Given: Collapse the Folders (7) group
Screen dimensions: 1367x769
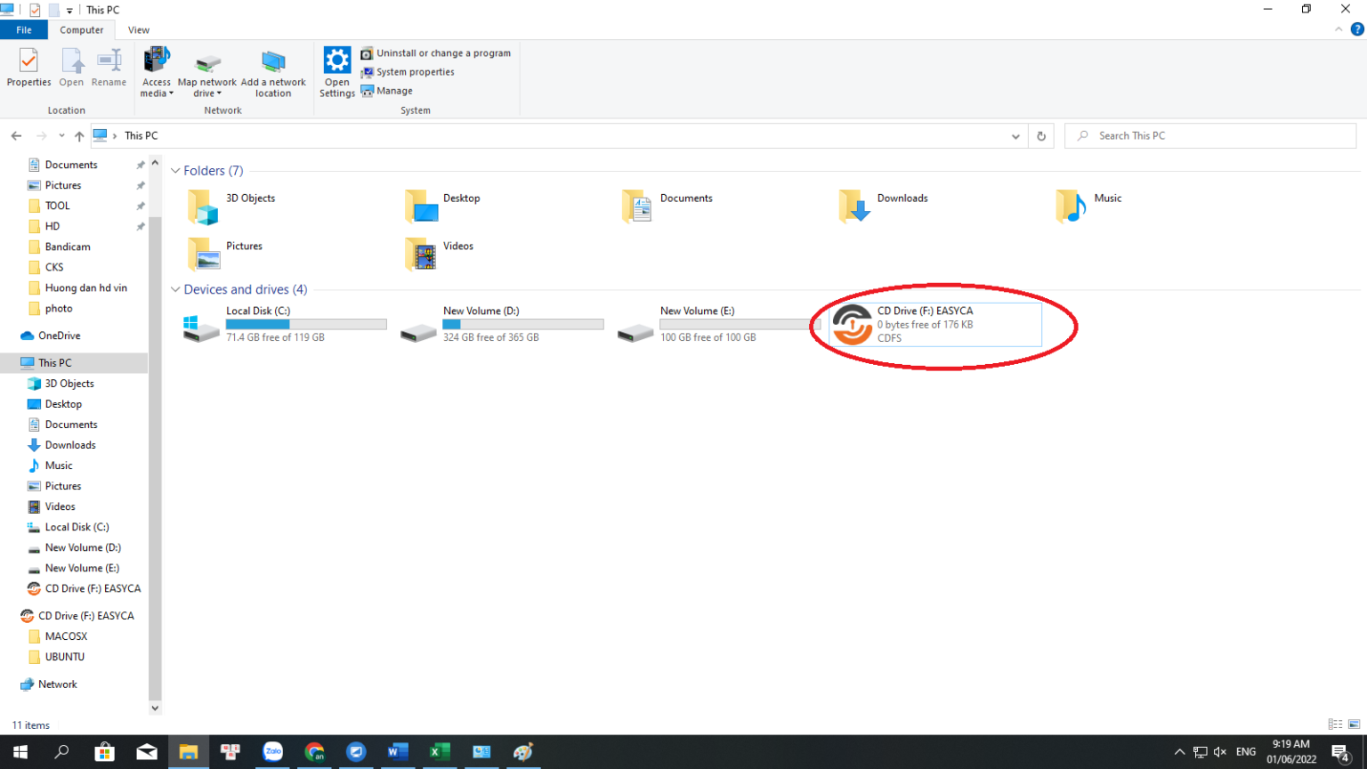Looking at the screenshot, I should point(175,171).
